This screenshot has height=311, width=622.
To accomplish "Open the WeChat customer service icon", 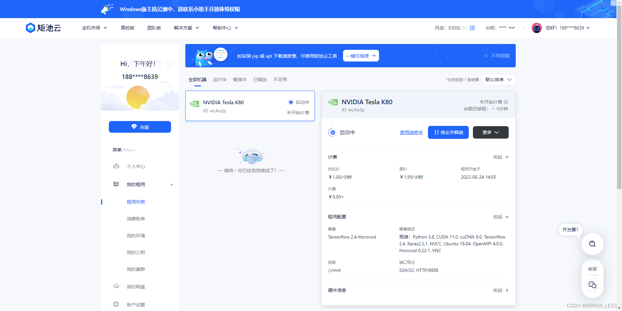I will (x=592, y=285).
